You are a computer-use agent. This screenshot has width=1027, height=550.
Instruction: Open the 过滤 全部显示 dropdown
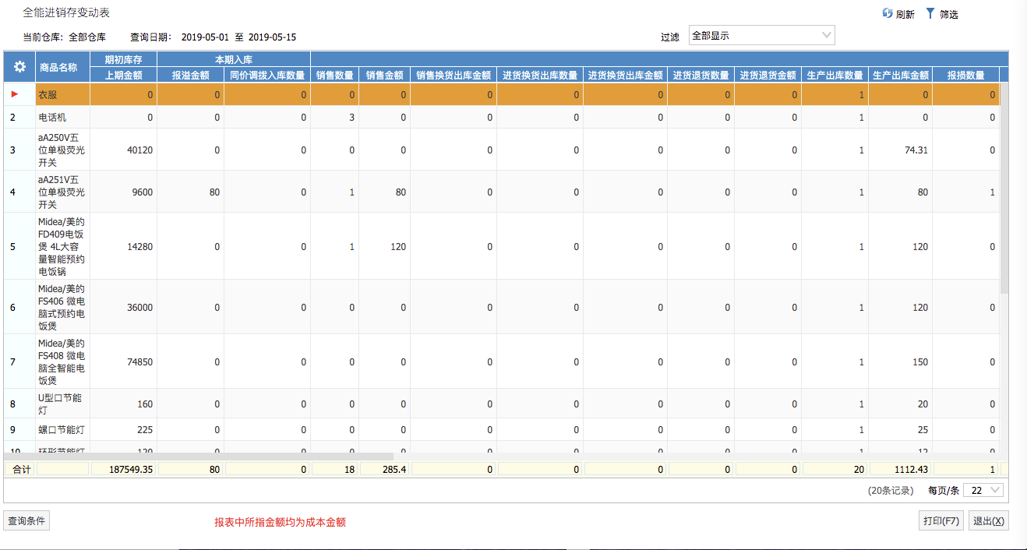(x=762, y=35)
